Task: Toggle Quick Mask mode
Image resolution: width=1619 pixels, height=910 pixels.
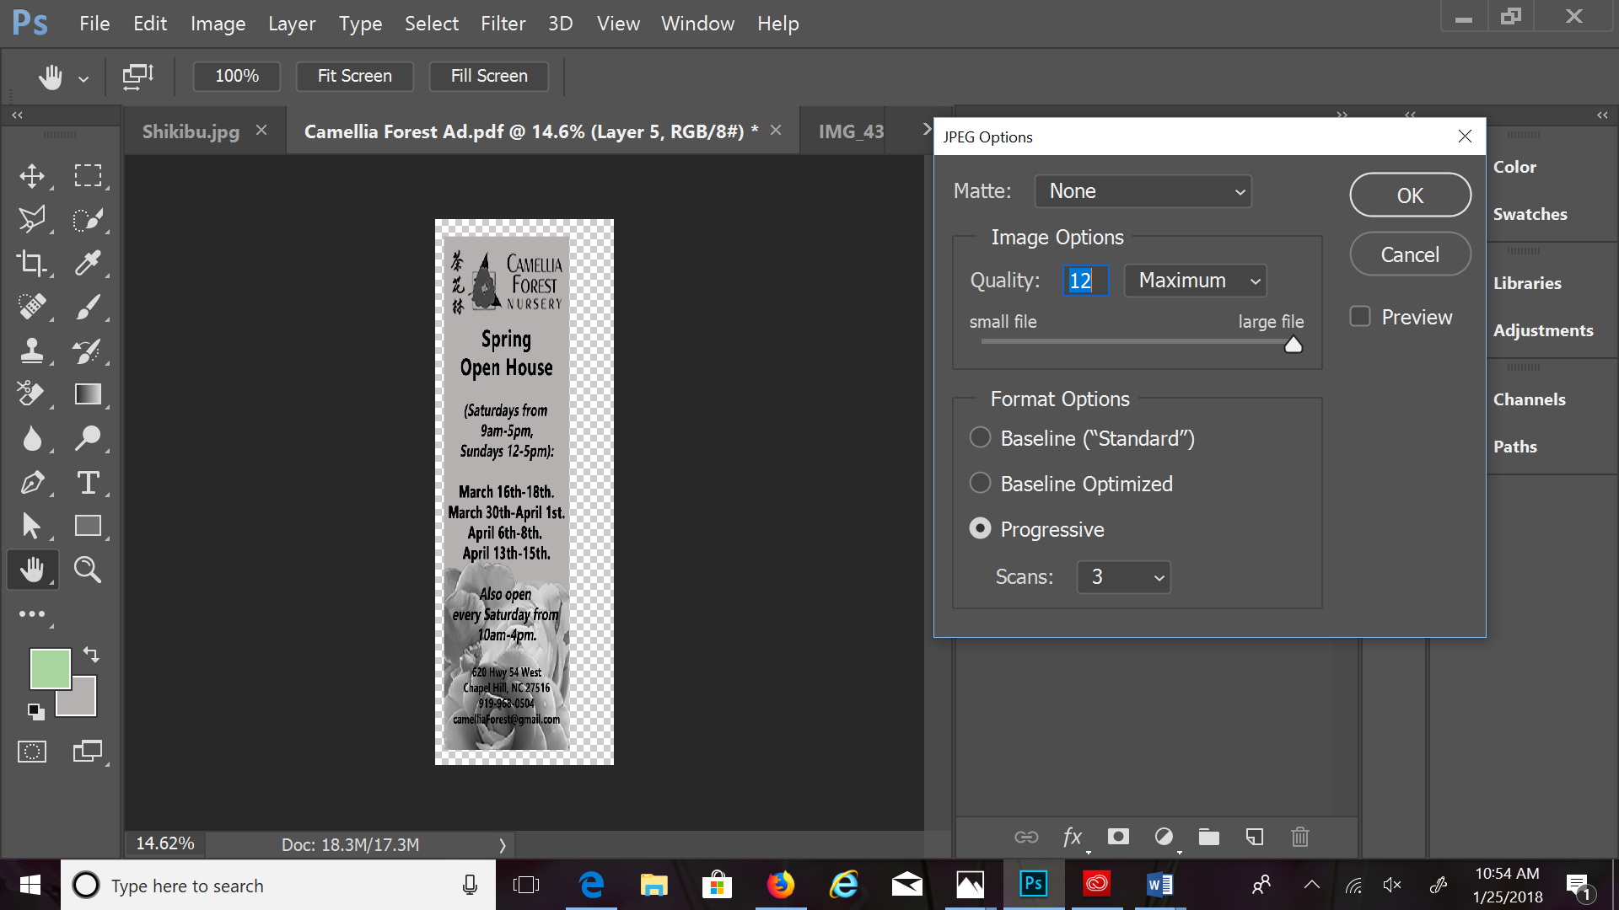Action: point(32,752)
